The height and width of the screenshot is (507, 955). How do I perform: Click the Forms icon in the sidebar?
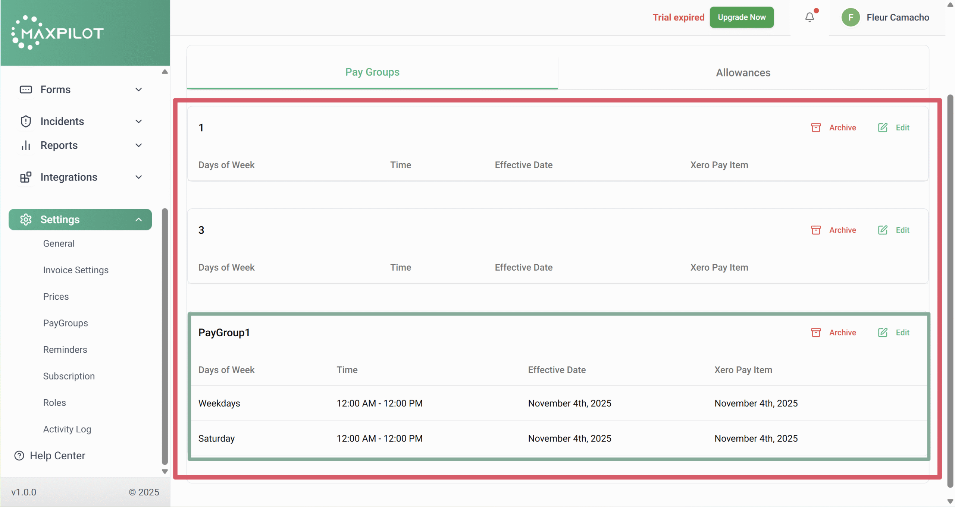pos(26,89)
